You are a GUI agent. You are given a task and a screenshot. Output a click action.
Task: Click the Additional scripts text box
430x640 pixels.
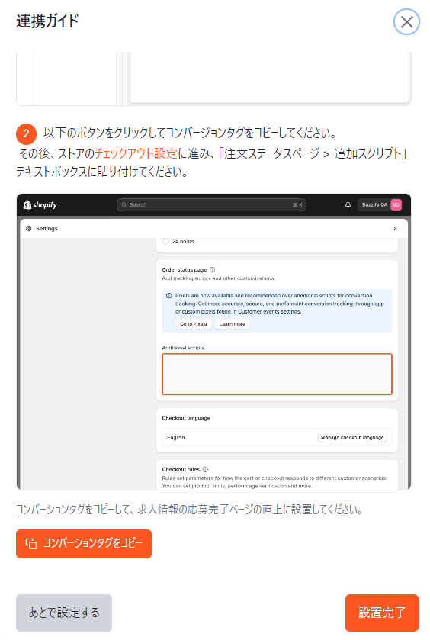coord(277,375)
